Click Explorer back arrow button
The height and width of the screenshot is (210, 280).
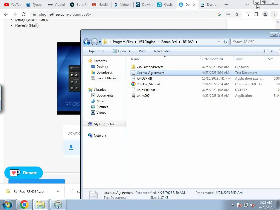point(87,42)
